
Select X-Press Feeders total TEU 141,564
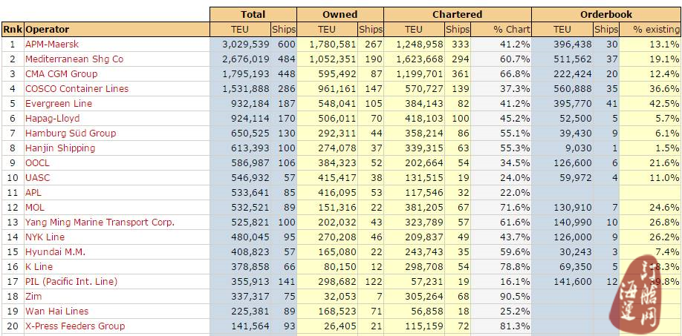[250, 326]
